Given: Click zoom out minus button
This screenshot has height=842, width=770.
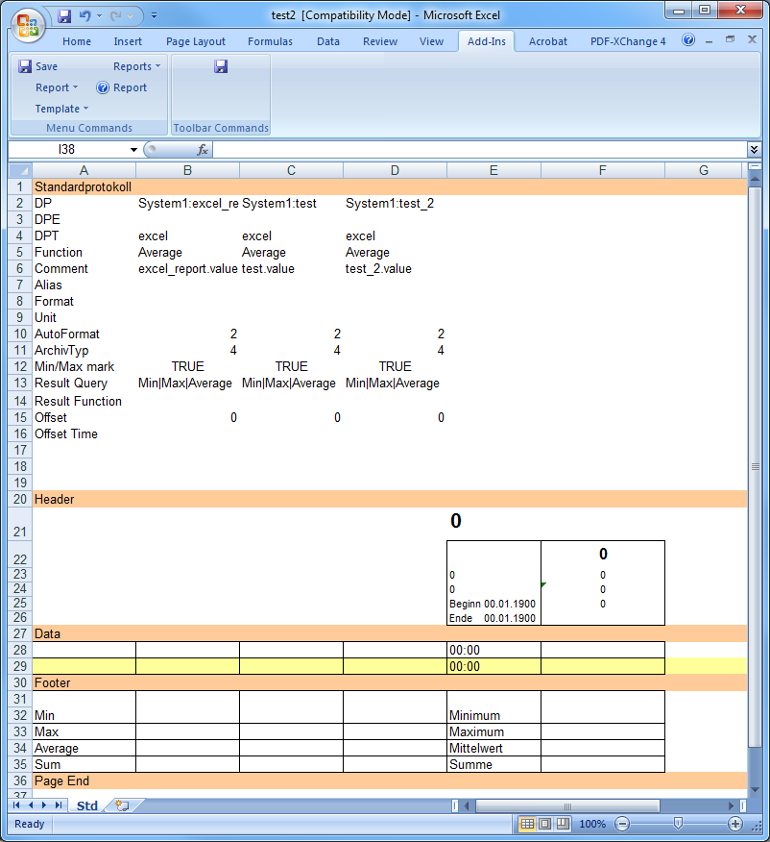Looking at the screenshot, I should pyautogui.click(x=622, y=824).
